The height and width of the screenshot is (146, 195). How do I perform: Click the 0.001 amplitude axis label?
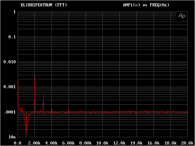pyautogui.click(x=9, y=87)
